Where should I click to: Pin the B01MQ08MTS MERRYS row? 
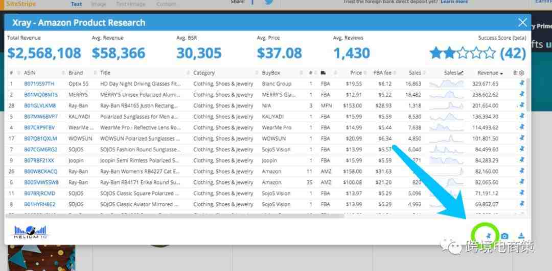tap(522, 94)
